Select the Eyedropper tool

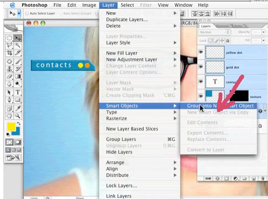18,108
